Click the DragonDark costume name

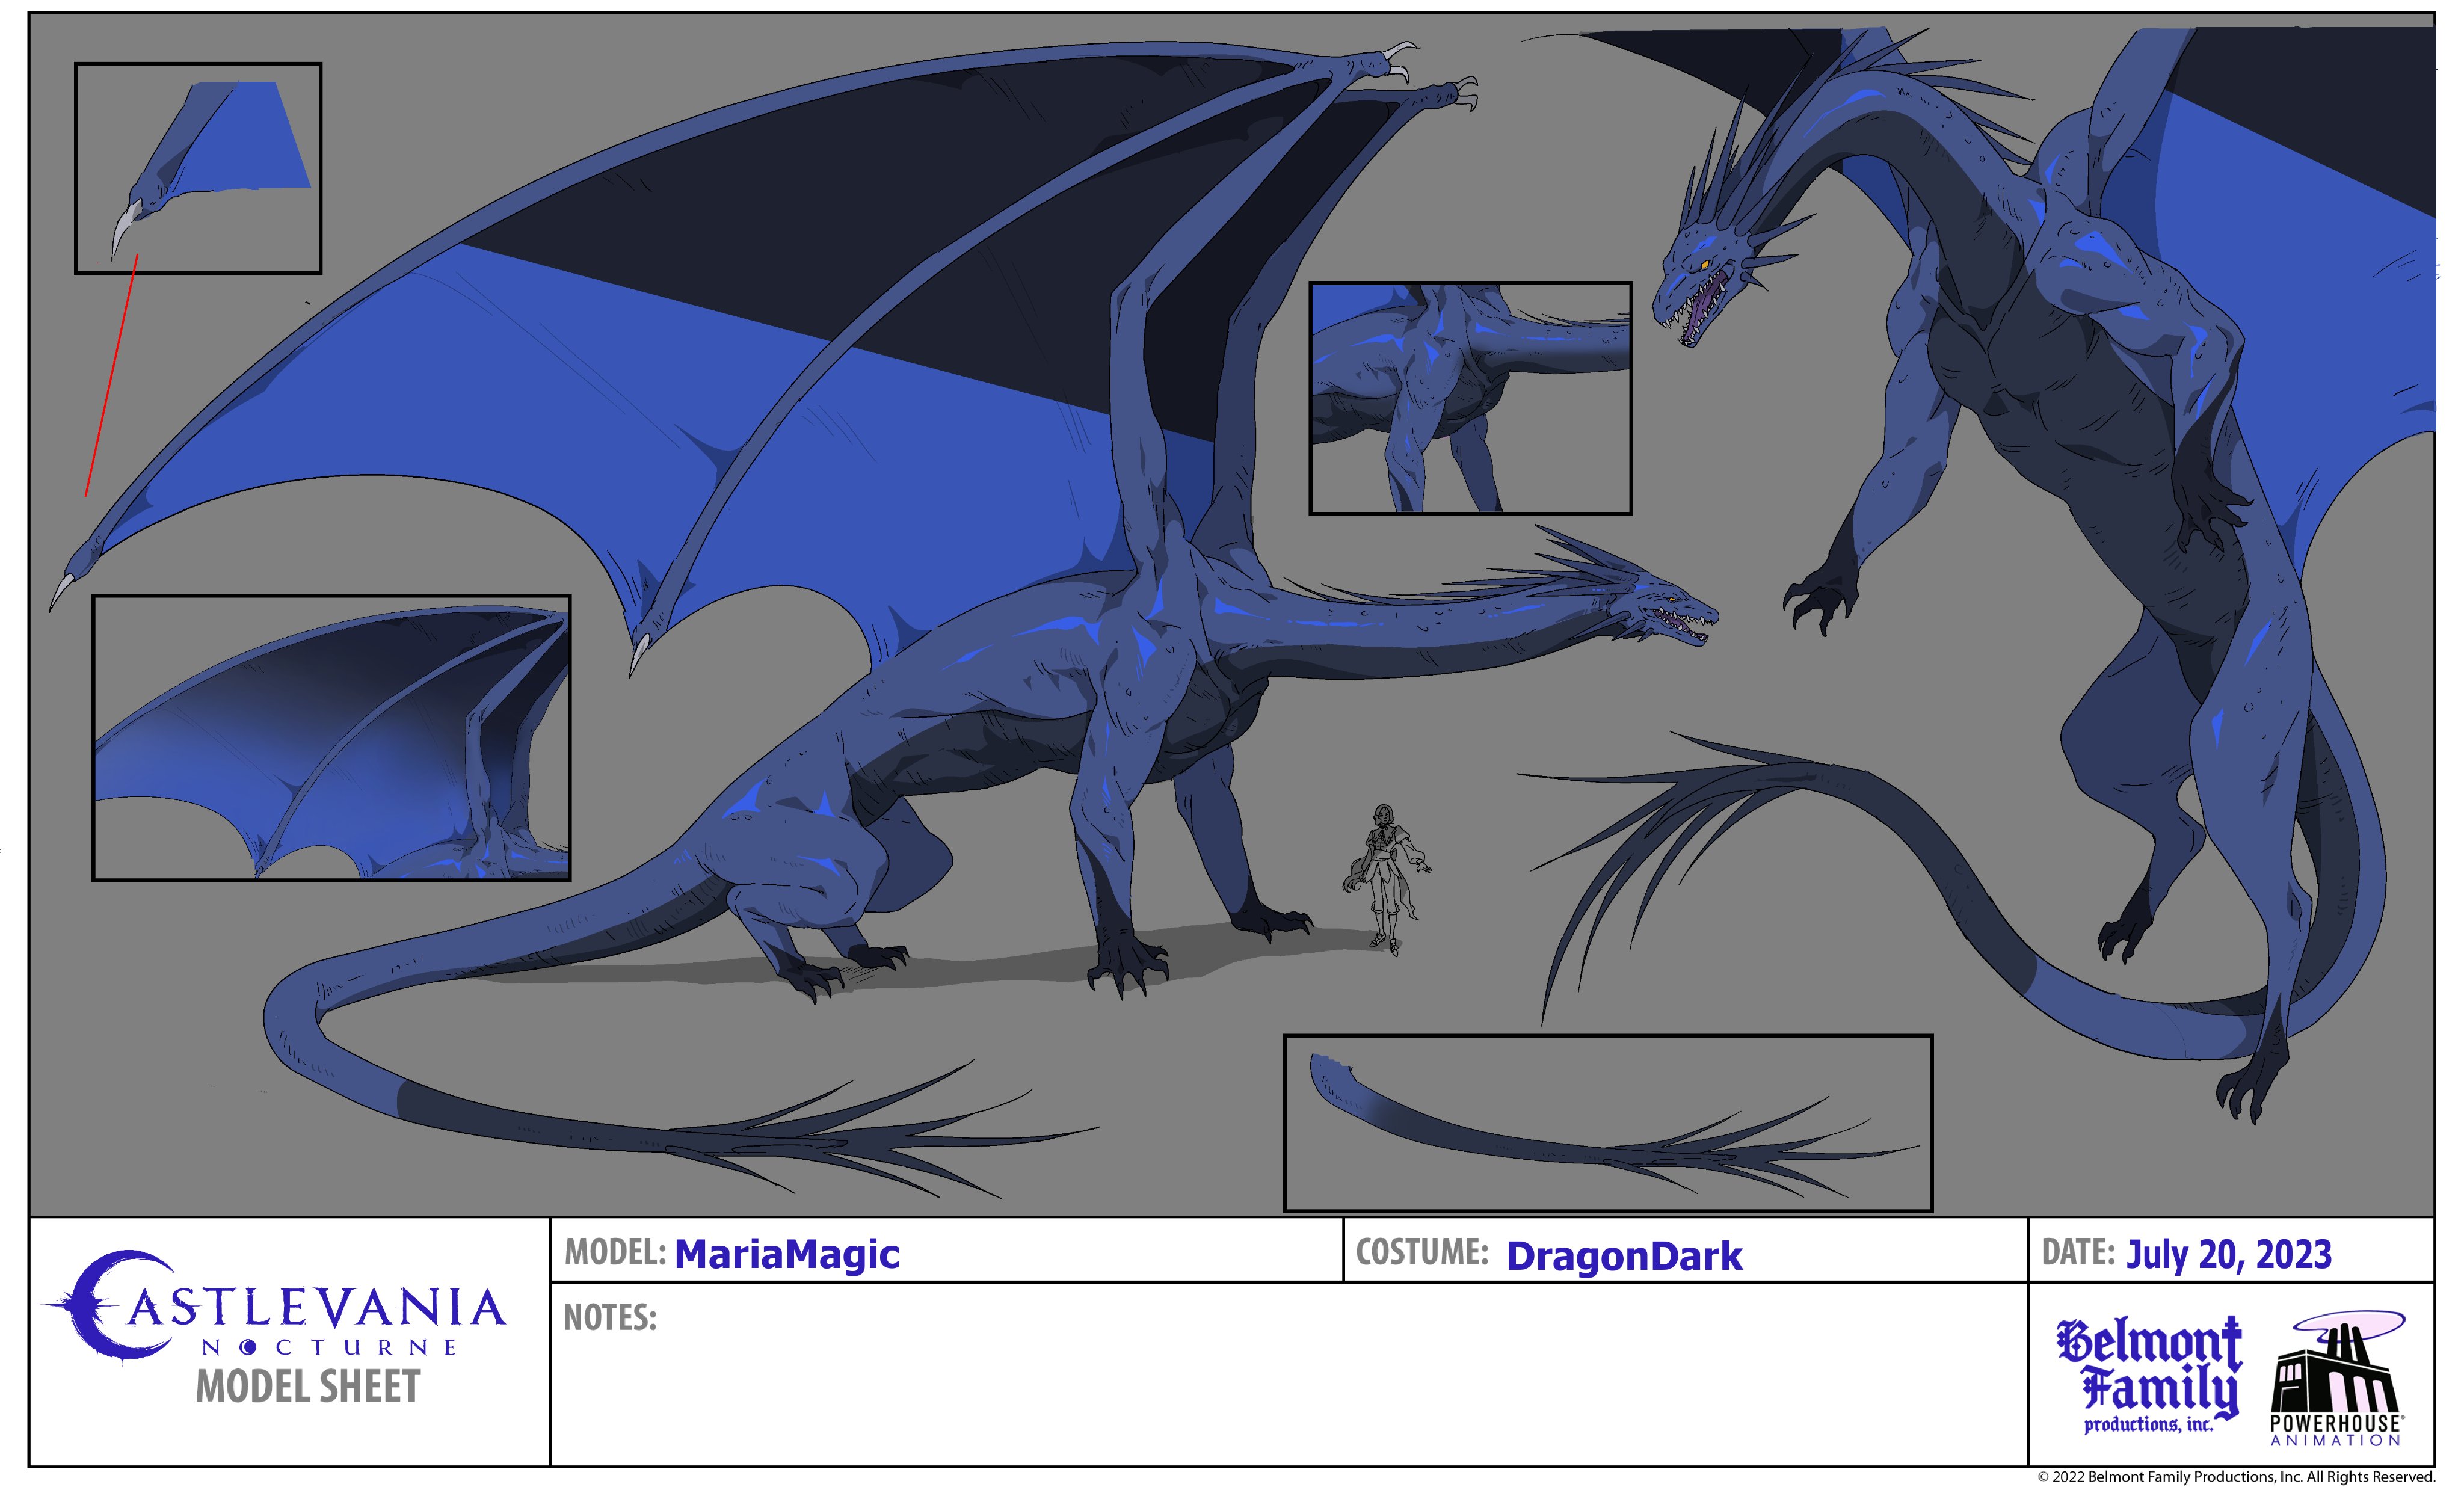[1624, 1256]
